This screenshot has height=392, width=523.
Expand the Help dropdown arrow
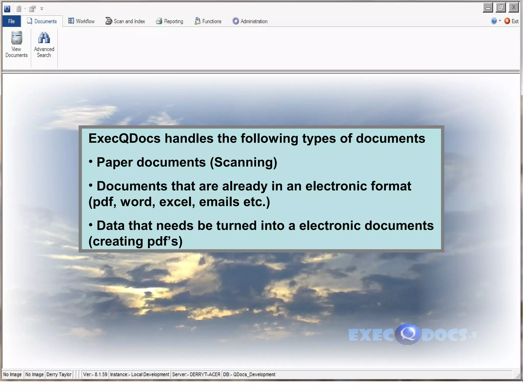click(x=500, y=21)
